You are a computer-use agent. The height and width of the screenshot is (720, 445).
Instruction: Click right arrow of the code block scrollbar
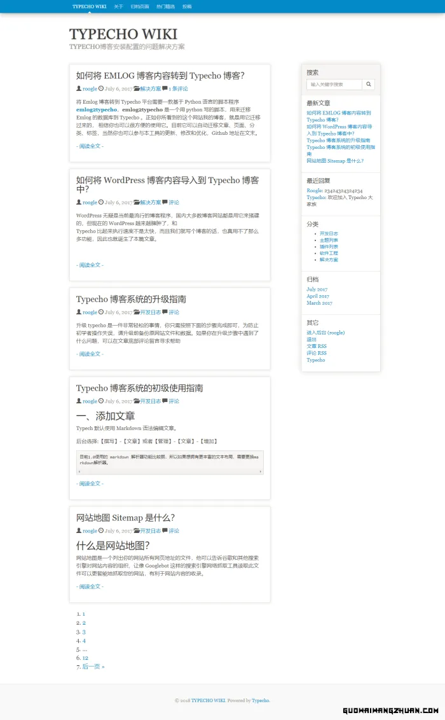(x=261, y=471)
